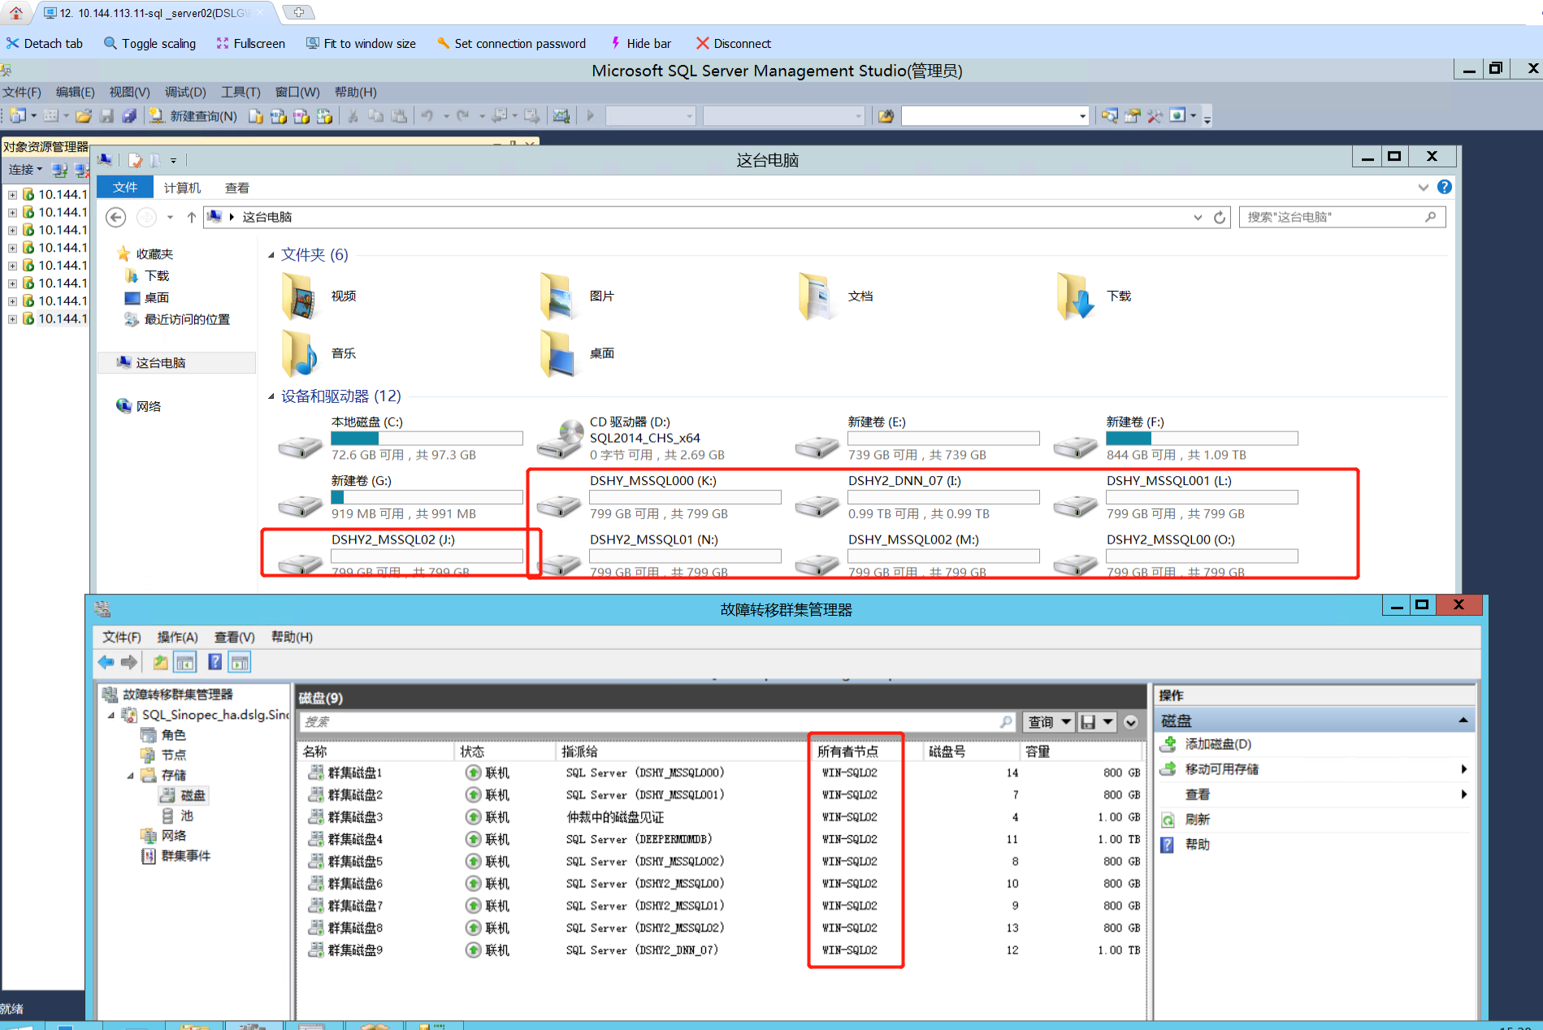Viewport: 1543px width, 1030px height.
Task: Sort by 所有者节点 column header
Action: point(847,752)
